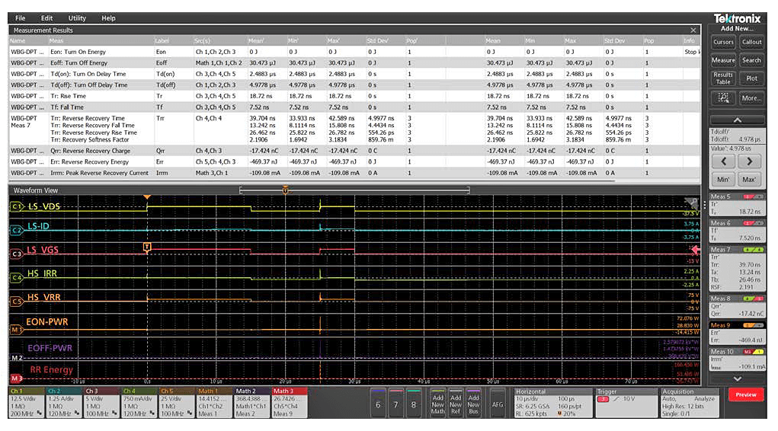Select the 'Irrm: Peak Reverse Recovery Current' row
The width and height of the screenshot is (778, 431).
[354, 173]
